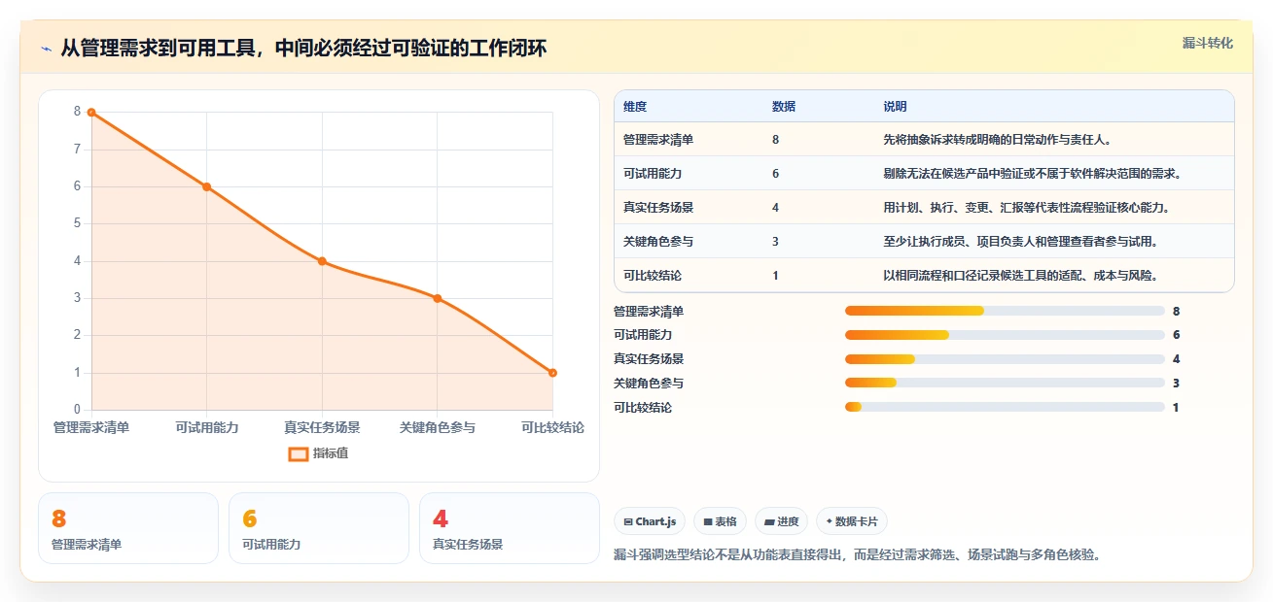Click 真实任务场景 cell in the table
1273x602 pixels.
tap(658, 208)
